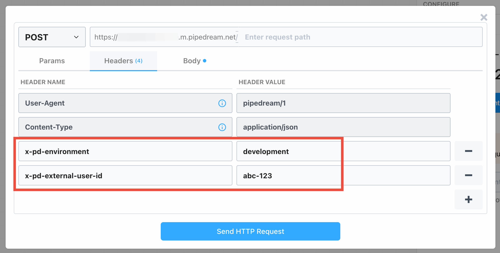Image resolution: width=500 pixels, height=253 pixels.
Task: Open the Content-Type header info tooltip
Action: point(222,127)
